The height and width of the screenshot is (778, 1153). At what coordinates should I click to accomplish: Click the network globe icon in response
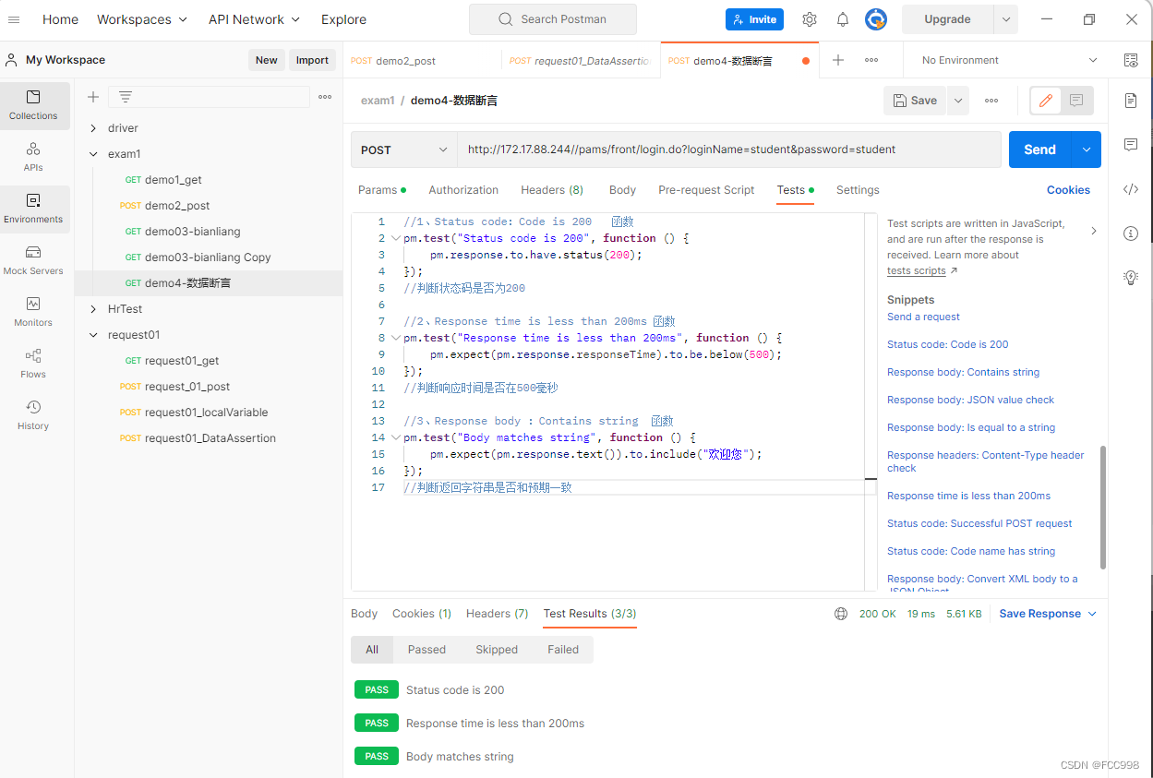pos(841,614)
